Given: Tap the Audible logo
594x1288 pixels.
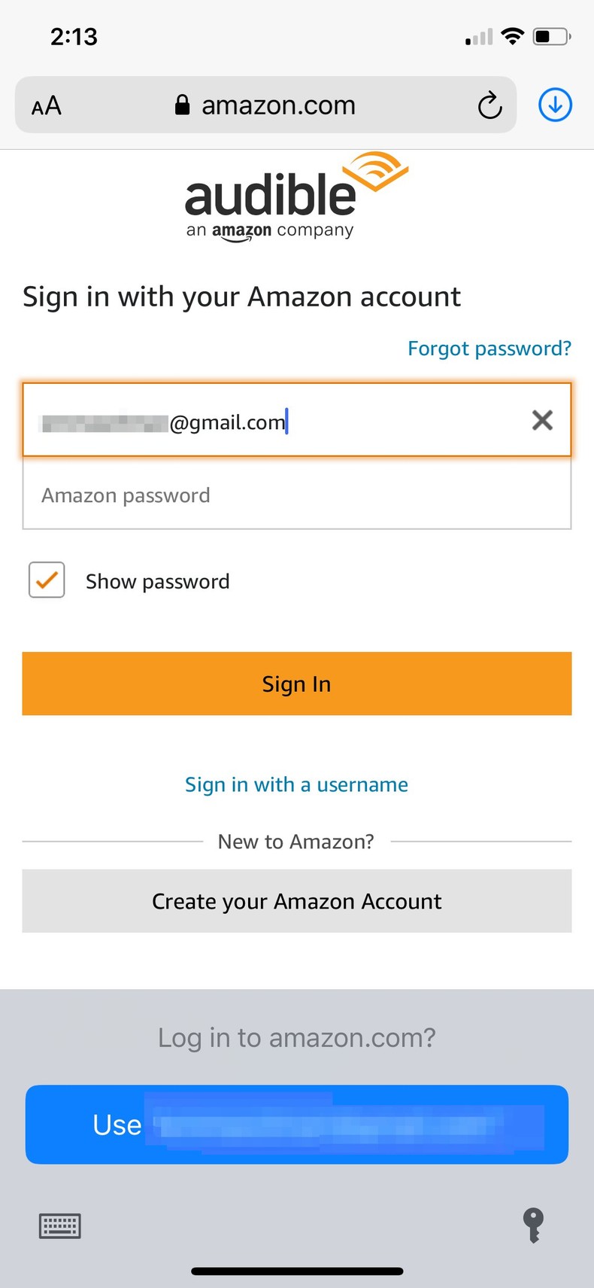Looking at the screenshot, I should tap(296, 197).
